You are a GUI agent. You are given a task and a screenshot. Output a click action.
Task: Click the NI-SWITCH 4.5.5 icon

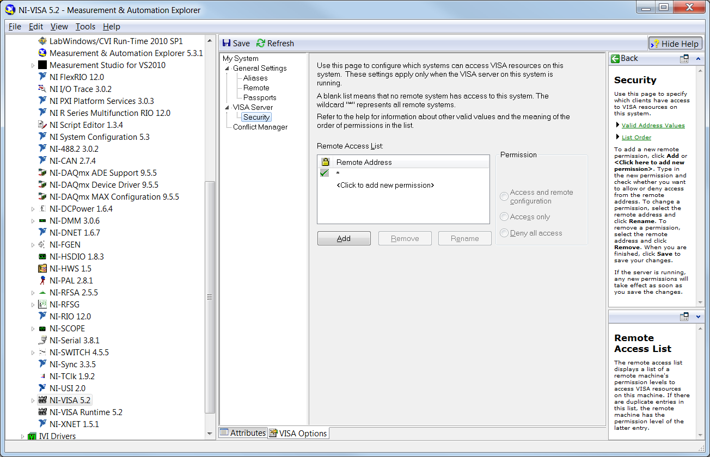coord(42,352)
